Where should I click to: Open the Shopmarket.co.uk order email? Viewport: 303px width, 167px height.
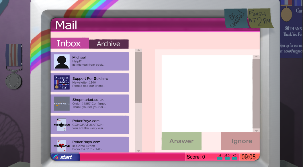90,104
